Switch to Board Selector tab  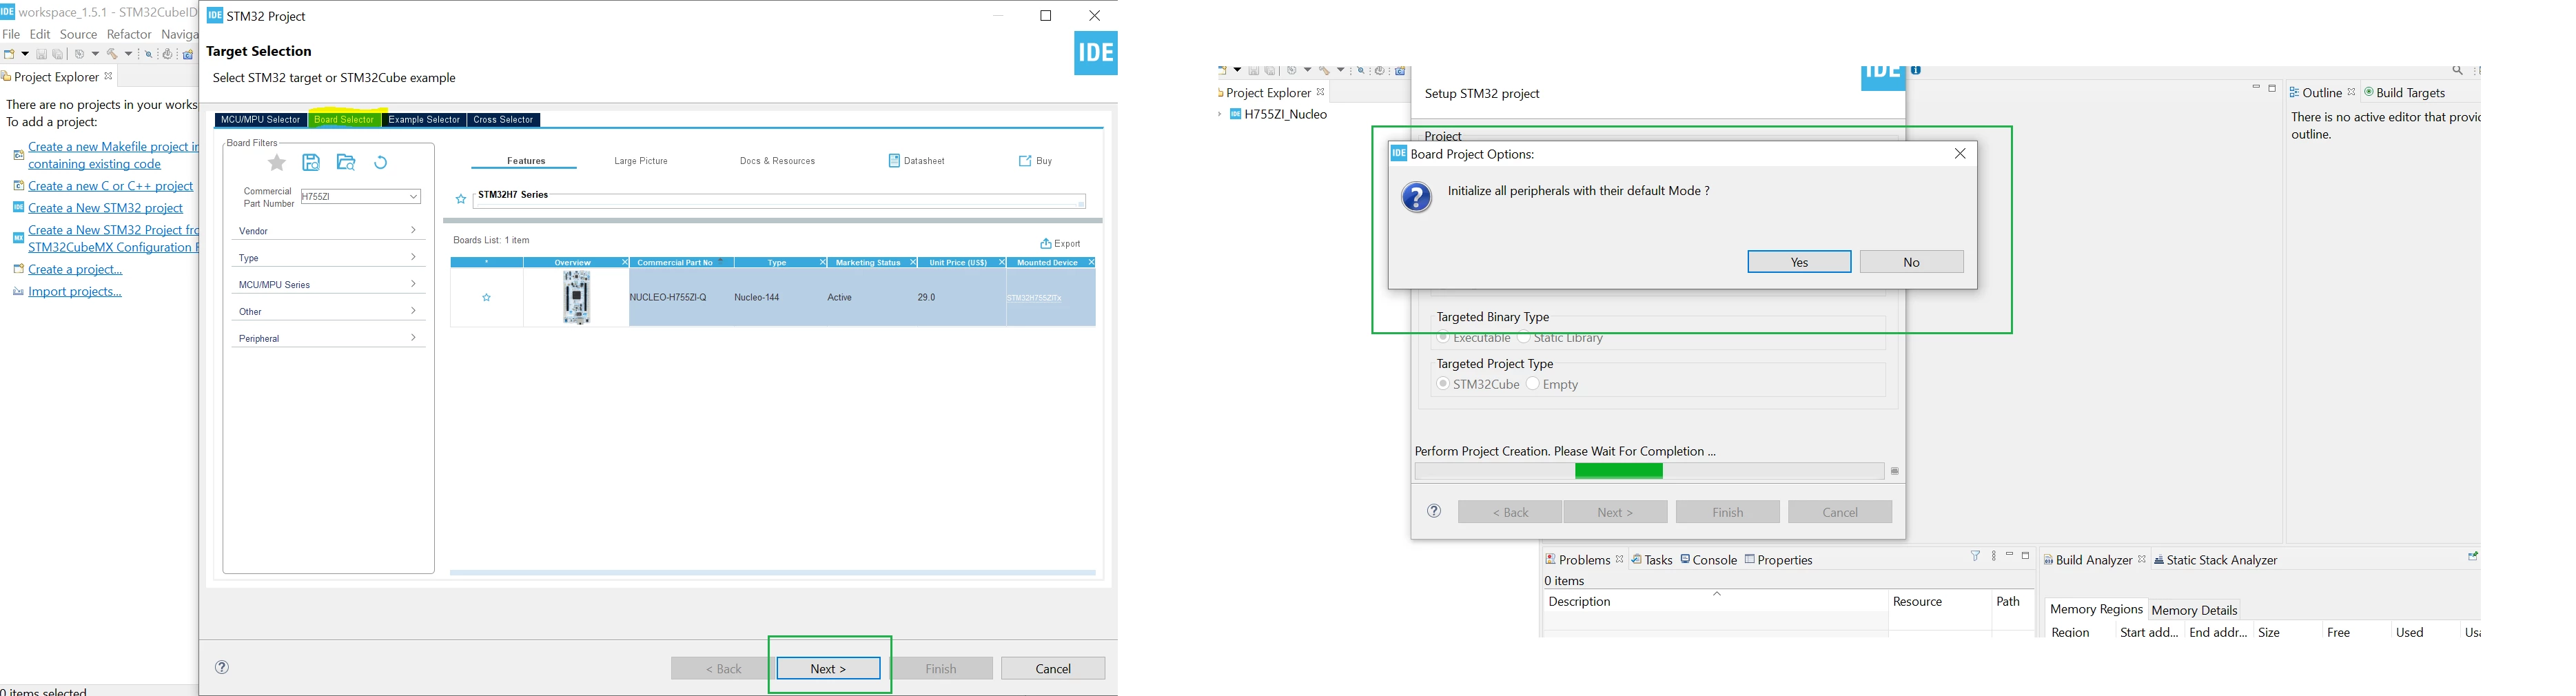pos(344,120)
